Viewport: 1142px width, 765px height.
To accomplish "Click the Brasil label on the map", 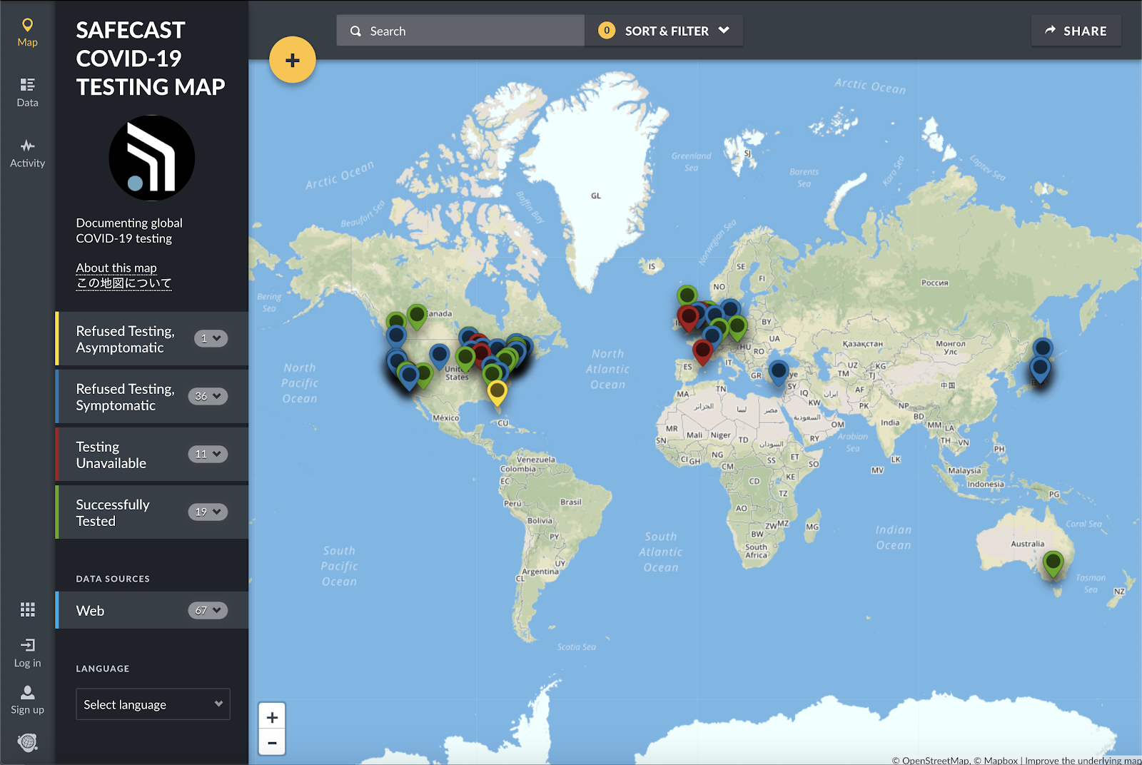I will click(x=571, y=502).
